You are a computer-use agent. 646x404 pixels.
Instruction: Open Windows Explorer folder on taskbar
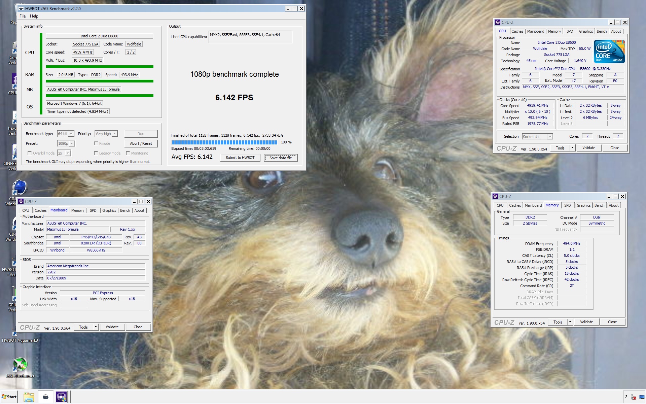(x=29, y=397)
